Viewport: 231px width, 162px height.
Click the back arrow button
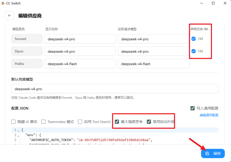click(10, 16)
